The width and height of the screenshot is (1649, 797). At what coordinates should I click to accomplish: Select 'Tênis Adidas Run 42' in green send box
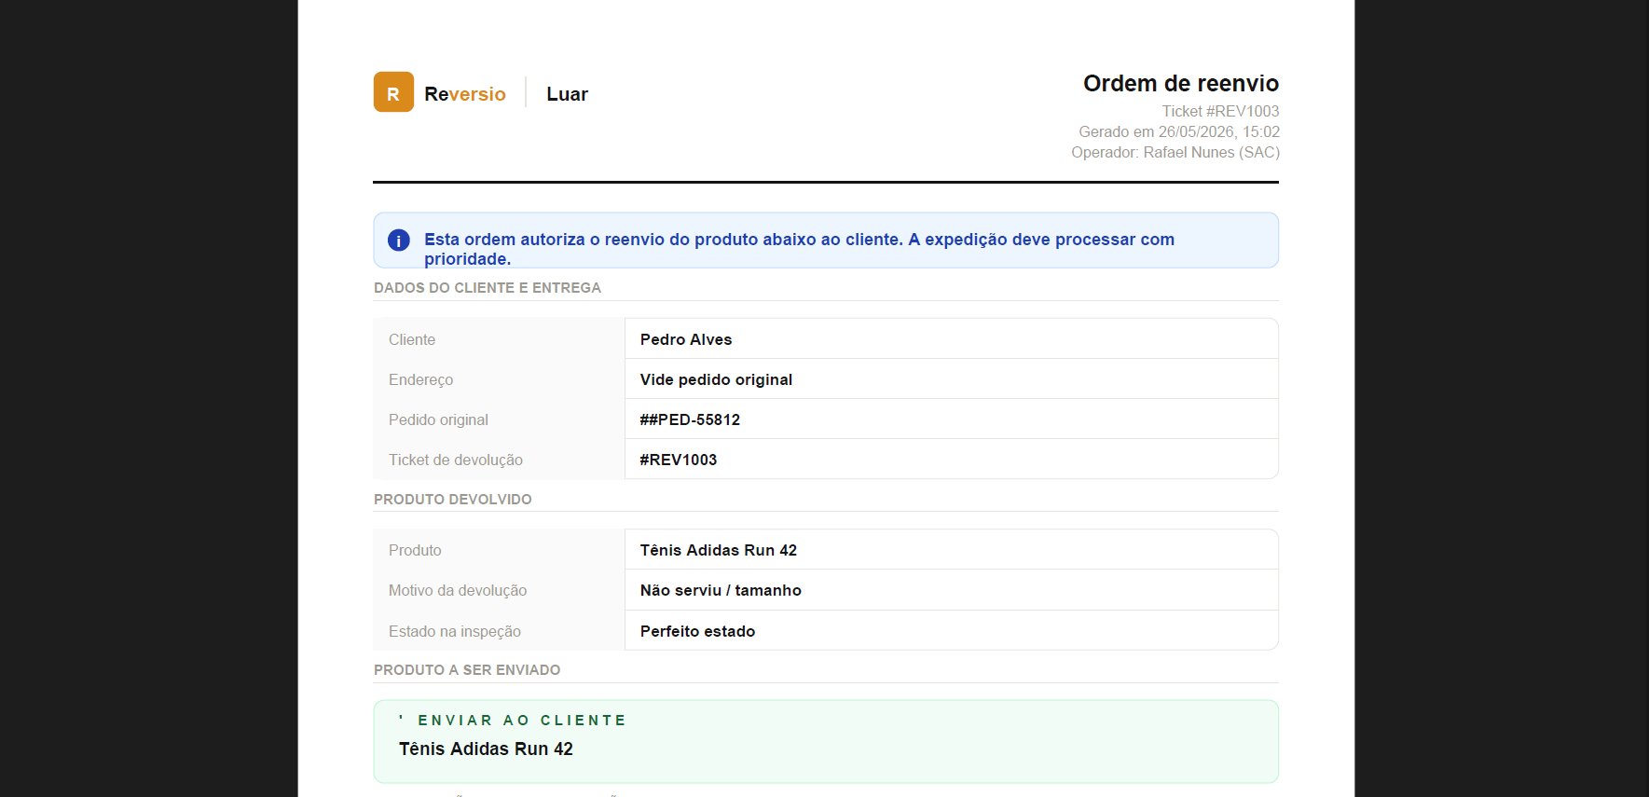(486, 749)
